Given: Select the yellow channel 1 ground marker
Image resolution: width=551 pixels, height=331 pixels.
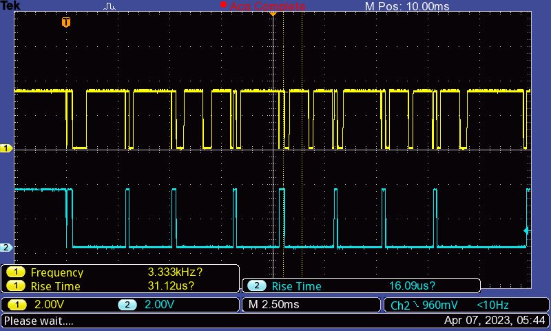Looking at the screenshot, I should click(x=7, y=148).
